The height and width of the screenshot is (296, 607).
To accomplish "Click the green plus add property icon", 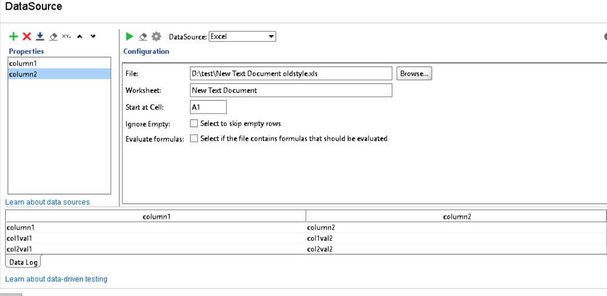I will (13, 37).
